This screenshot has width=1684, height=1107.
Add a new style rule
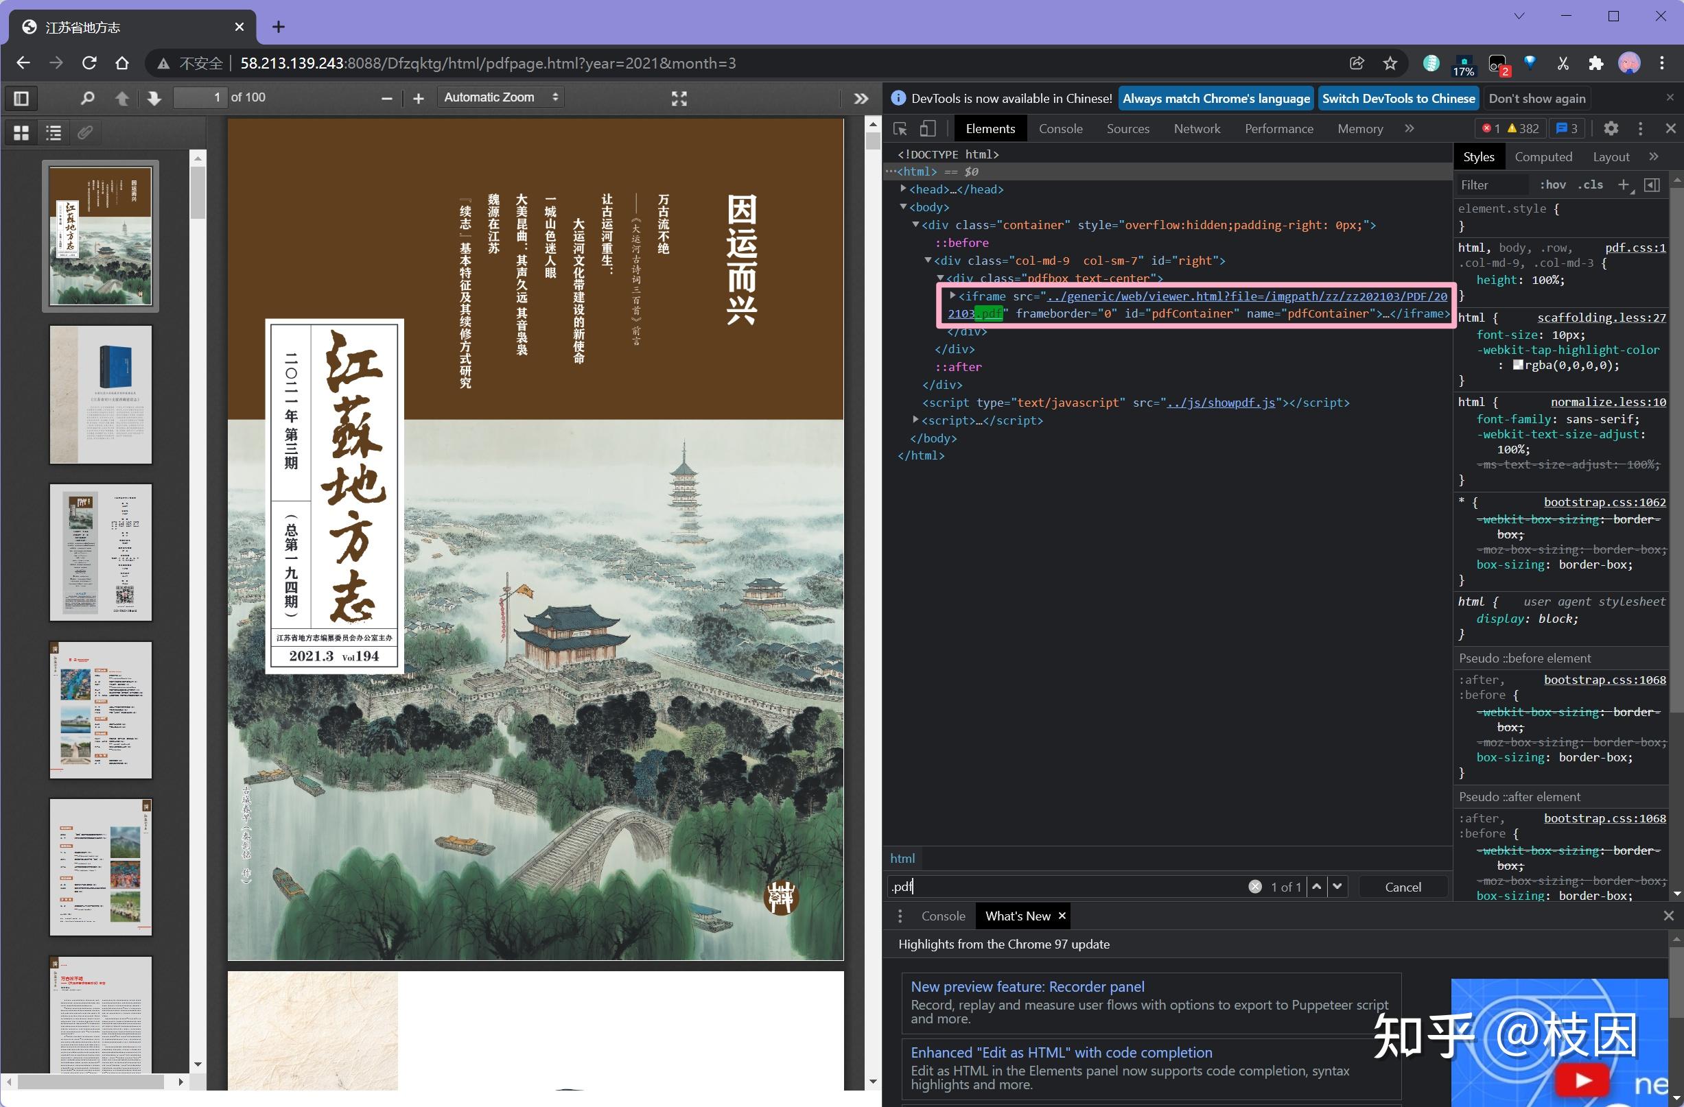[1624, 185]
